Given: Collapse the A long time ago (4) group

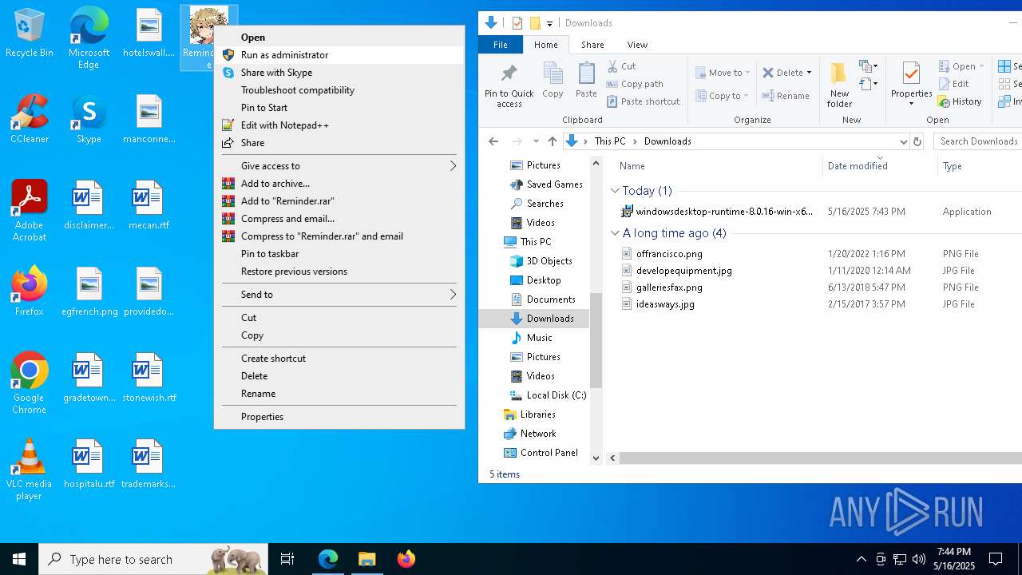Looking at the screenshot, I should (x=615, y=233).
